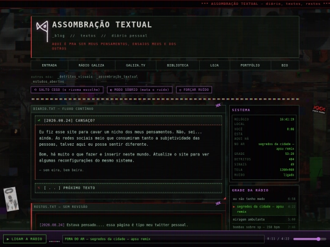Click the SALTO CEGO button

point(67,90)
